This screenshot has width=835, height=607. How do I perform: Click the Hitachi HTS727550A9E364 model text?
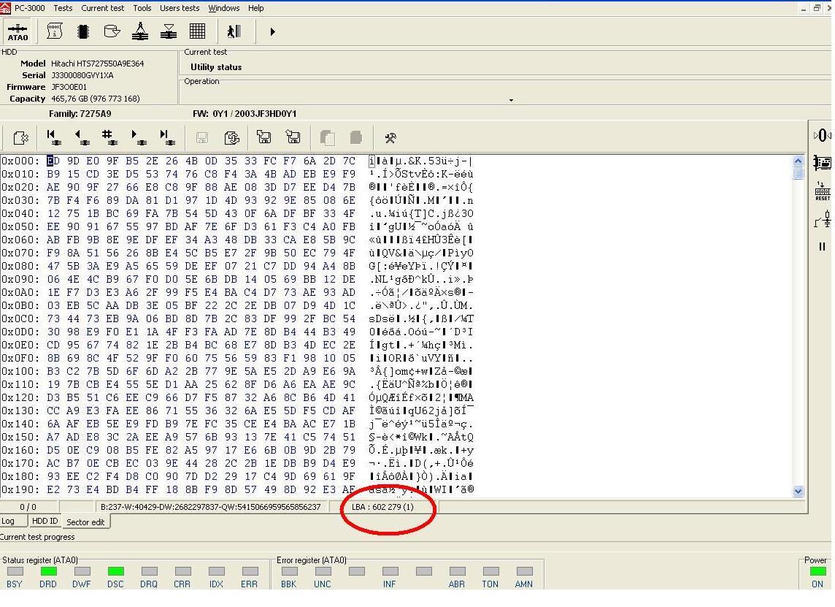[x=98, y=64]
